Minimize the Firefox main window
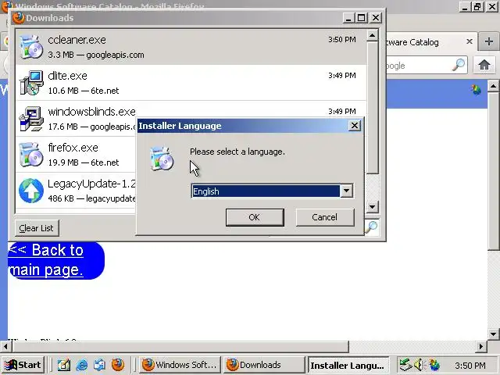 tap(465, 7)
